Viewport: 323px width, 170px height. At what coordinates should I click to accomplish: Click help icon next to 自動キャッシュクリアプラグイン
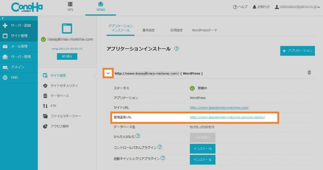(x=163, y=158)
